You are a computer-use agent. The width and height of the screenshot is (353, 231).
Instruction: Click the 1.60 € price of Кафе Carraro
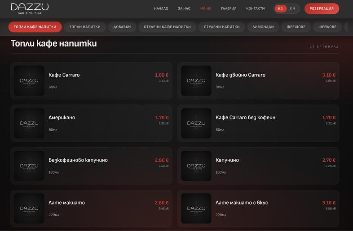click(162, 75)
